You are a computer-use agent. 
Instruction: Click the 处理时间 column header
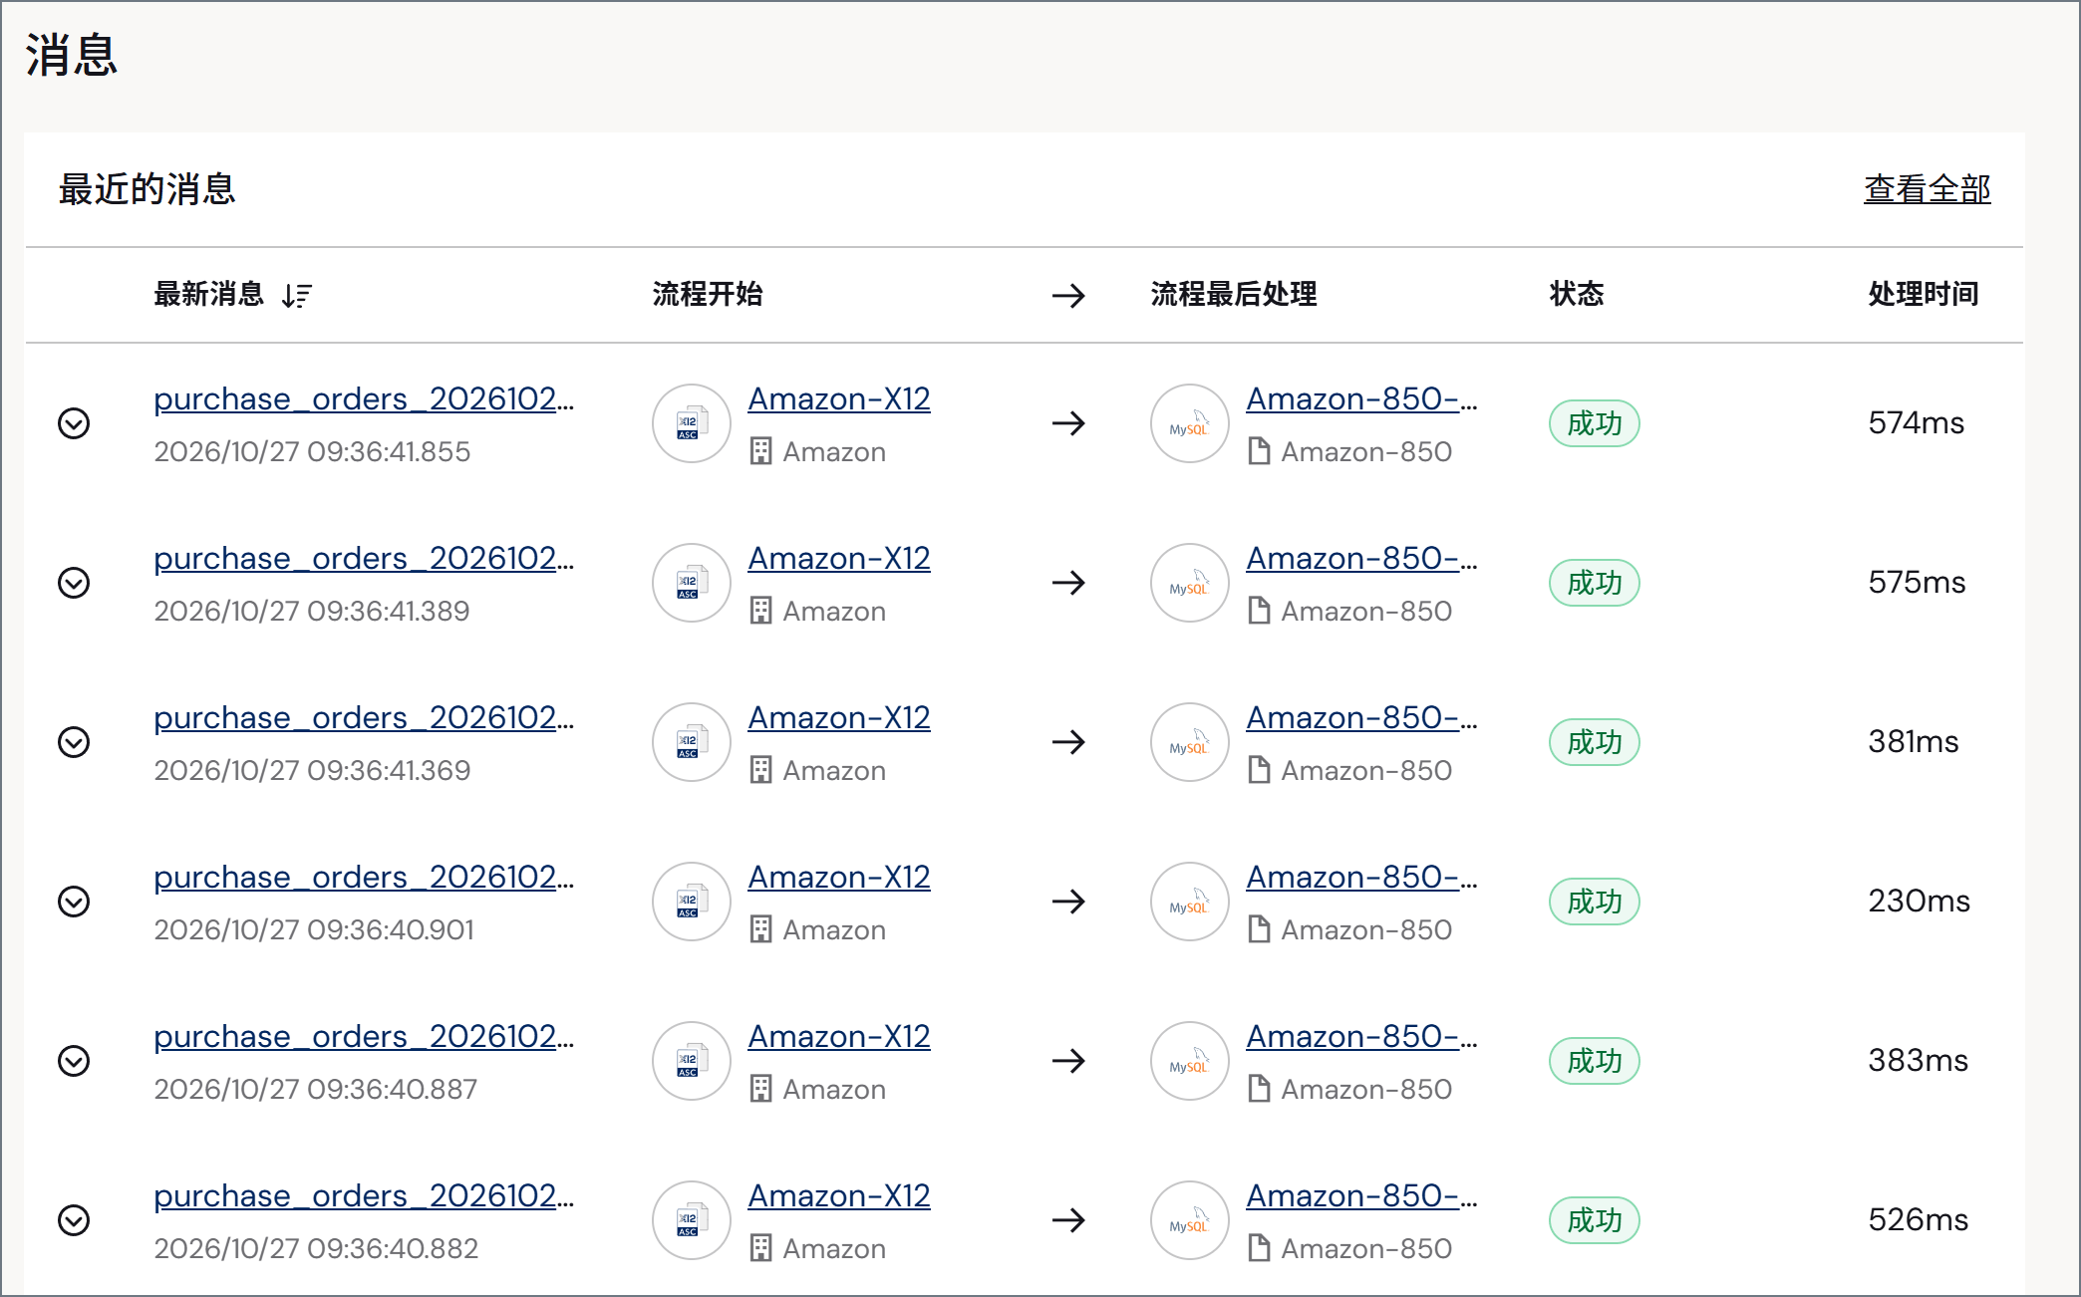1923,294
